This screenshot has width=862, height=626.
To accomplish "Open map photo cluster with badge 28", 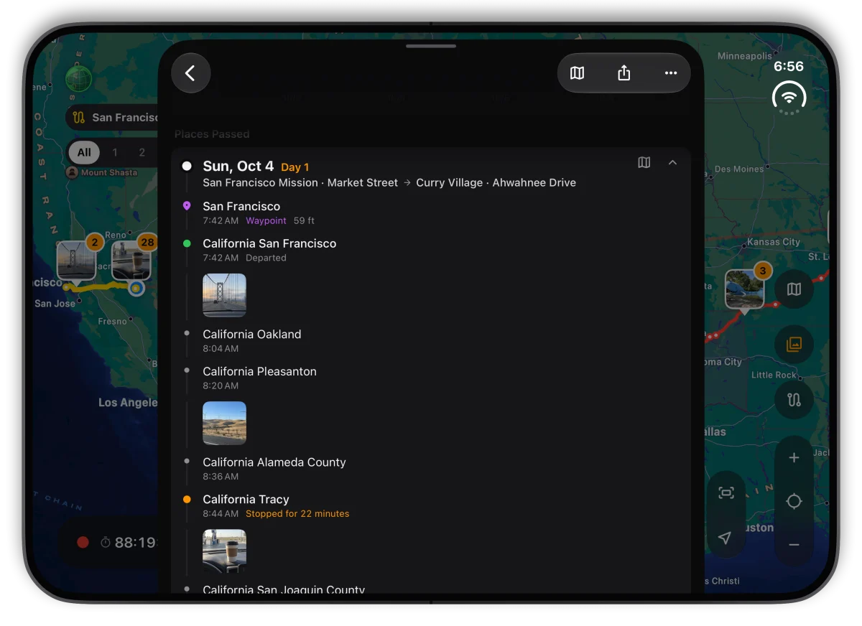I will click(x=132, y=260).
